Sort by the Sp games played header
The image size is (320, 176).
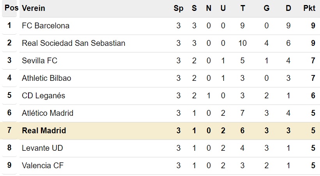(179, 8)
